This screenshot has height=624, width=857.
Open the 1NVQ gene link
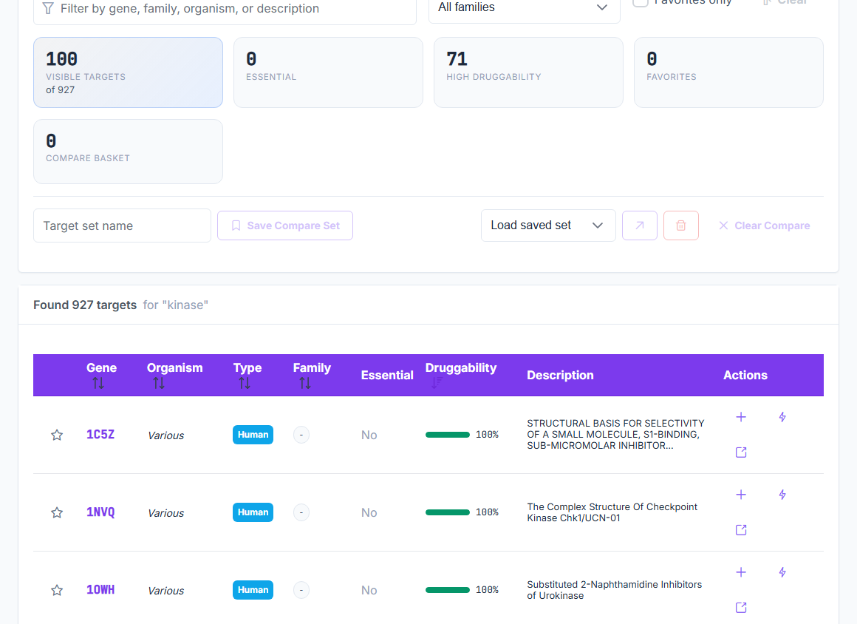pyautogui.click(x=100, y=512)
